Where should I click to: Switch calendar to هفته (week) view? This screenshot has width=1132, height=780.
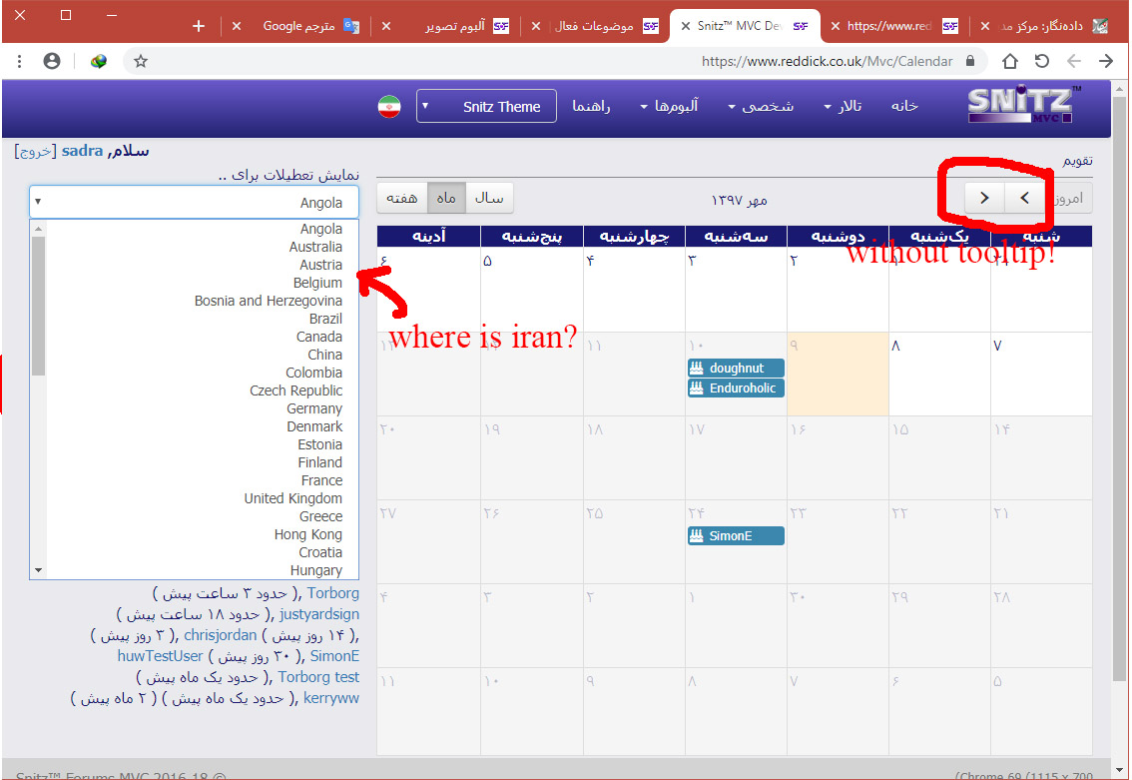coord(401,198)
